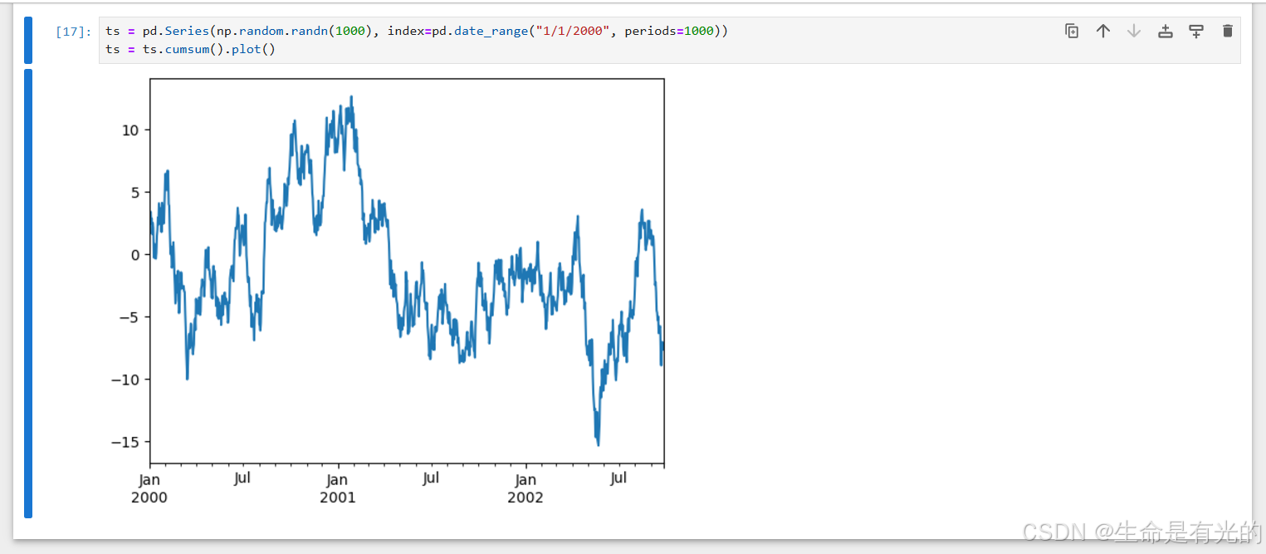The width and height of the screenshot is (1266, 554).
Task: Click the 2002 year label on x-axis
Action: tap(525, 498)
